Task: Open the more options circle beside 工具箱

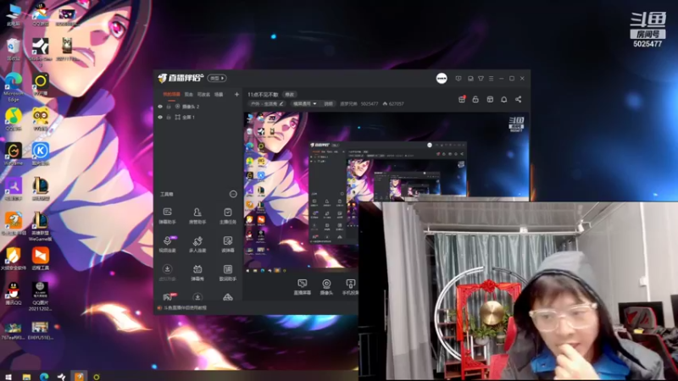Action: [x=233, y=194]
